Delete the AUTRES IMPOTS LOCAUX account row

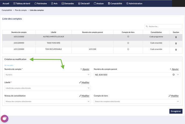[x=176, y=37]
